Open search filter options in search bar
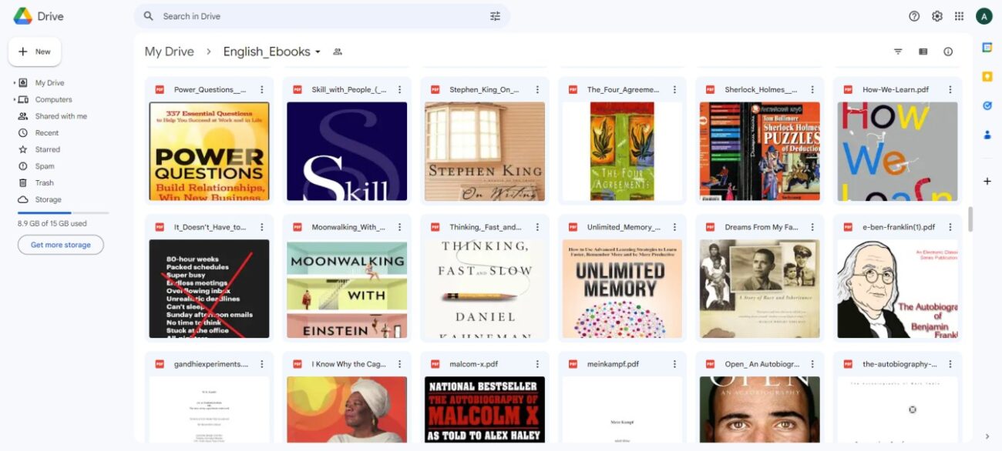This screenshot has height=451, width=1002. [495, 16]
